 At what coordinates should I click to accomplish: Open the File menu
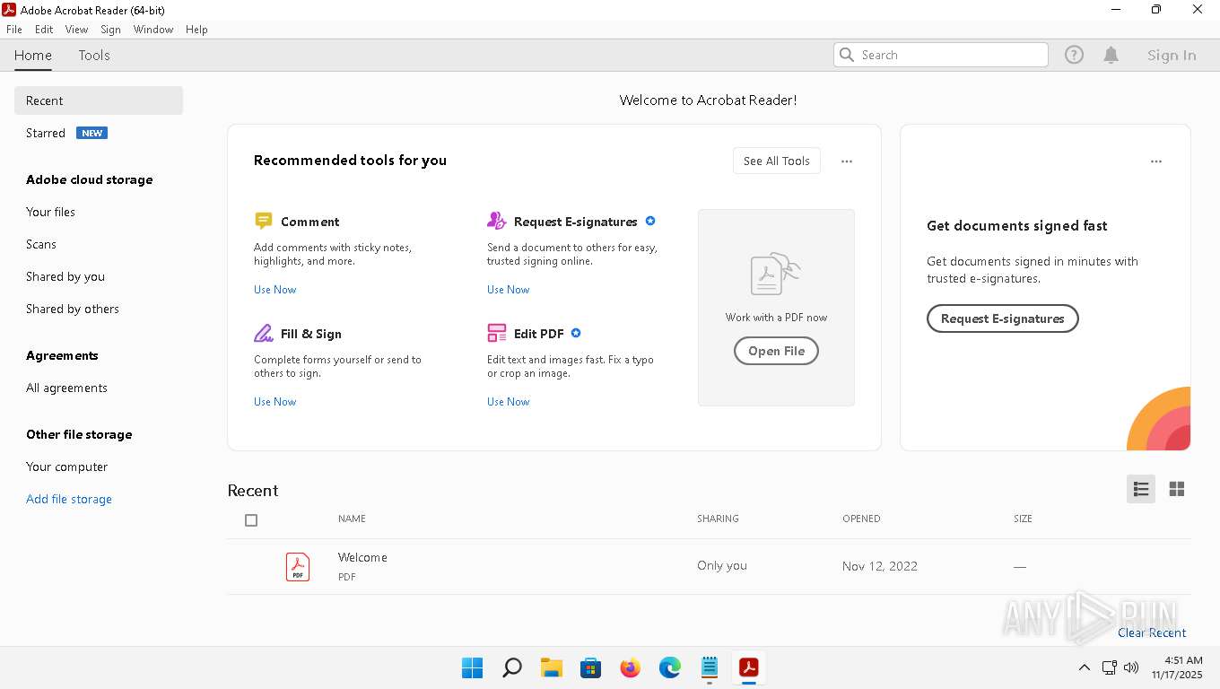coord(14,30)
